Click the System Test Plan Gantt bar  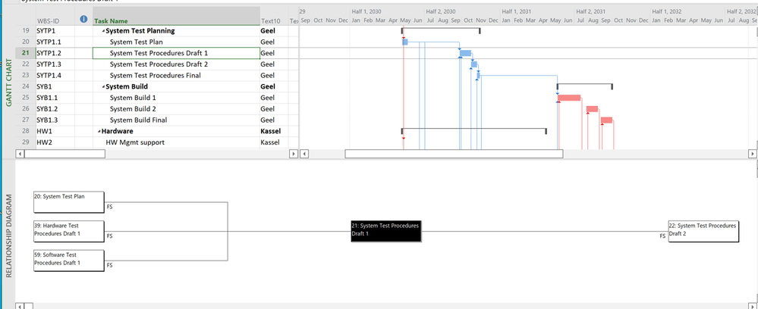(405, 42)
